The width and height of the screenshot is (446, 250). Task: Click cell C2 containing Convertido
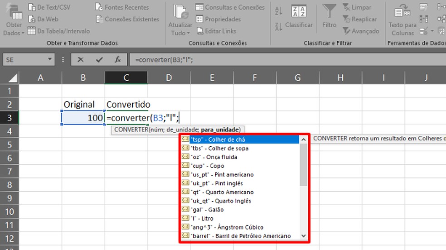point(126,104)
